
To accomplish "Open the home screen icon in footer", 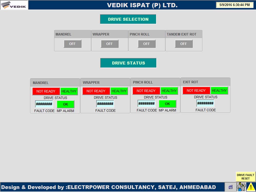I will click(x=230, y=187).
